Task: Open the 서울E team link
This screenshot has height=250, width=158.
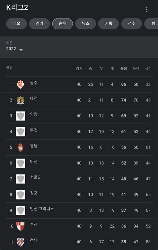Action: point(35,177)
